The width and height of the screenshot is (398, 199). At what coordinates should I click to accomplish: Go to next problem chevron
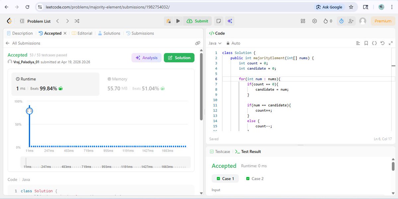pos(67,21)
